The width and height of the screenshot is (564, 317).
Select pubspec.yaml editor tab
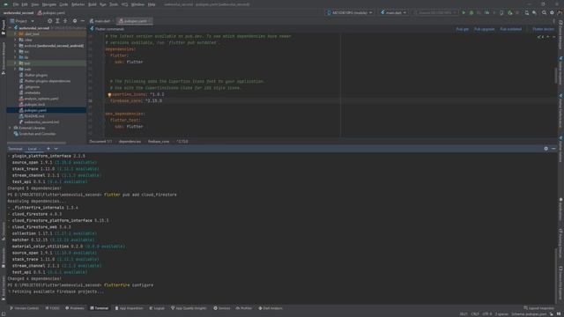[x=135, y=21]
